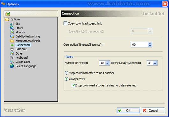Select the Connection tree entry
This screenshot has height=117, width=169.
click(23, 45)
